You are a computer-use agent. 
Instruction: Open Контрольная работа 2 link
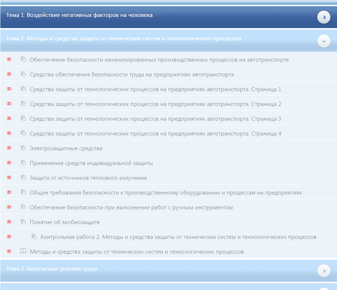tap(178, 237)
